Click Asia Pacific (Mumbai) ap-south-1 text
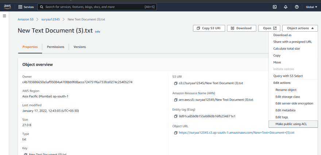Viewport: 321px width, 155px height. pos(45,96)
